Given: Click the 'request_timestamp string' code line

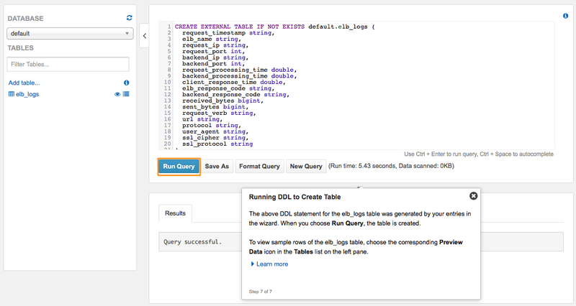Looking at the screenshot, I should click(228, 33).
